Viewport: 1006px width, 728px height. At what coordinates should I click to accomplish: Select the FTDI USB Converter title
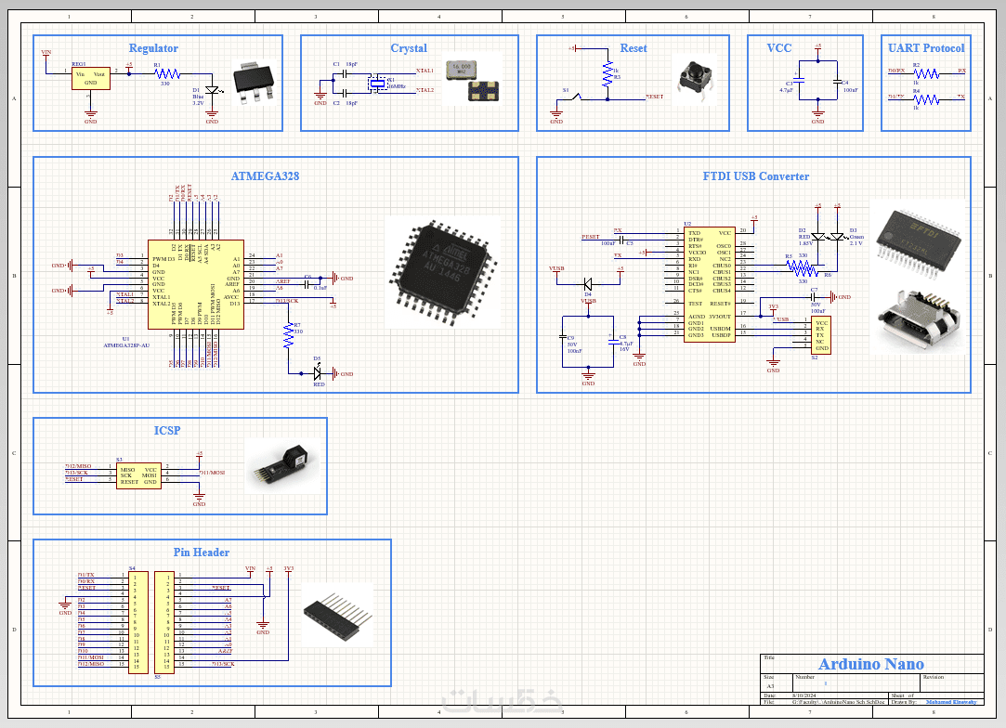tap(756, 175)
